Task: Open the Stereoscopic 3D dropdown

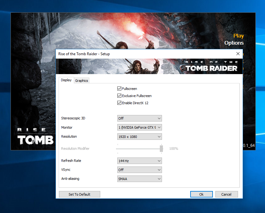Action: [139, 118]
